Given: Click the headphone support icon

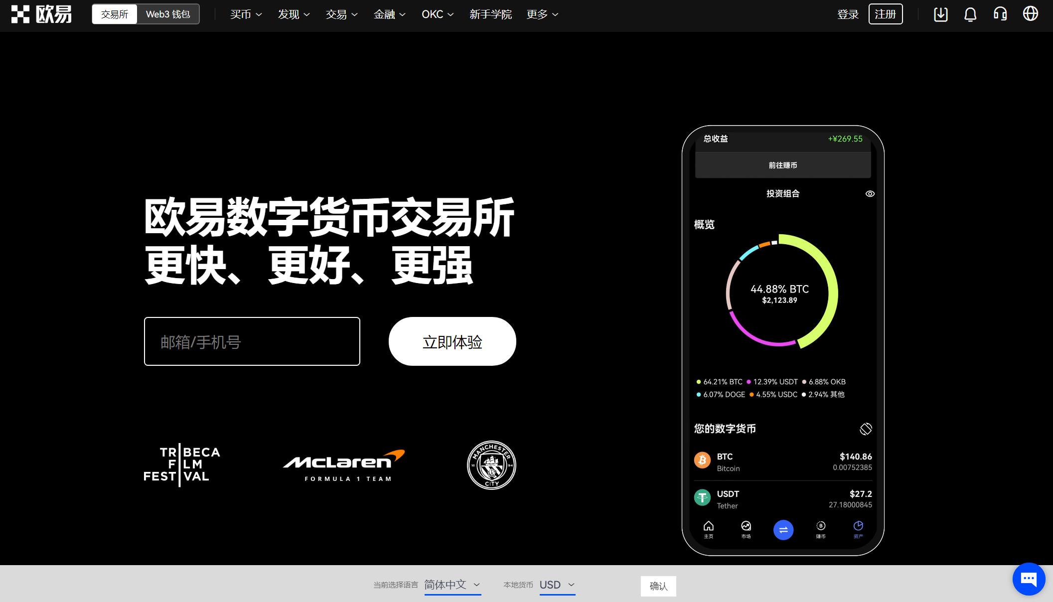Looking at the screenshot, I should click(x=1002, y=14).
